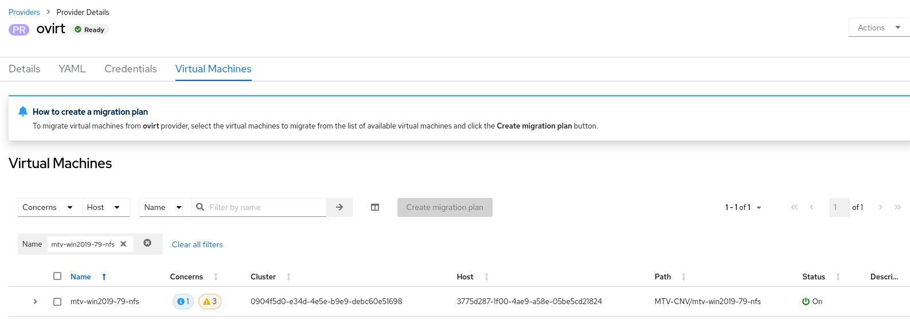This screenshot has height=319, width=910.
Task: Sort by Name column arrow
Action: 104,277
